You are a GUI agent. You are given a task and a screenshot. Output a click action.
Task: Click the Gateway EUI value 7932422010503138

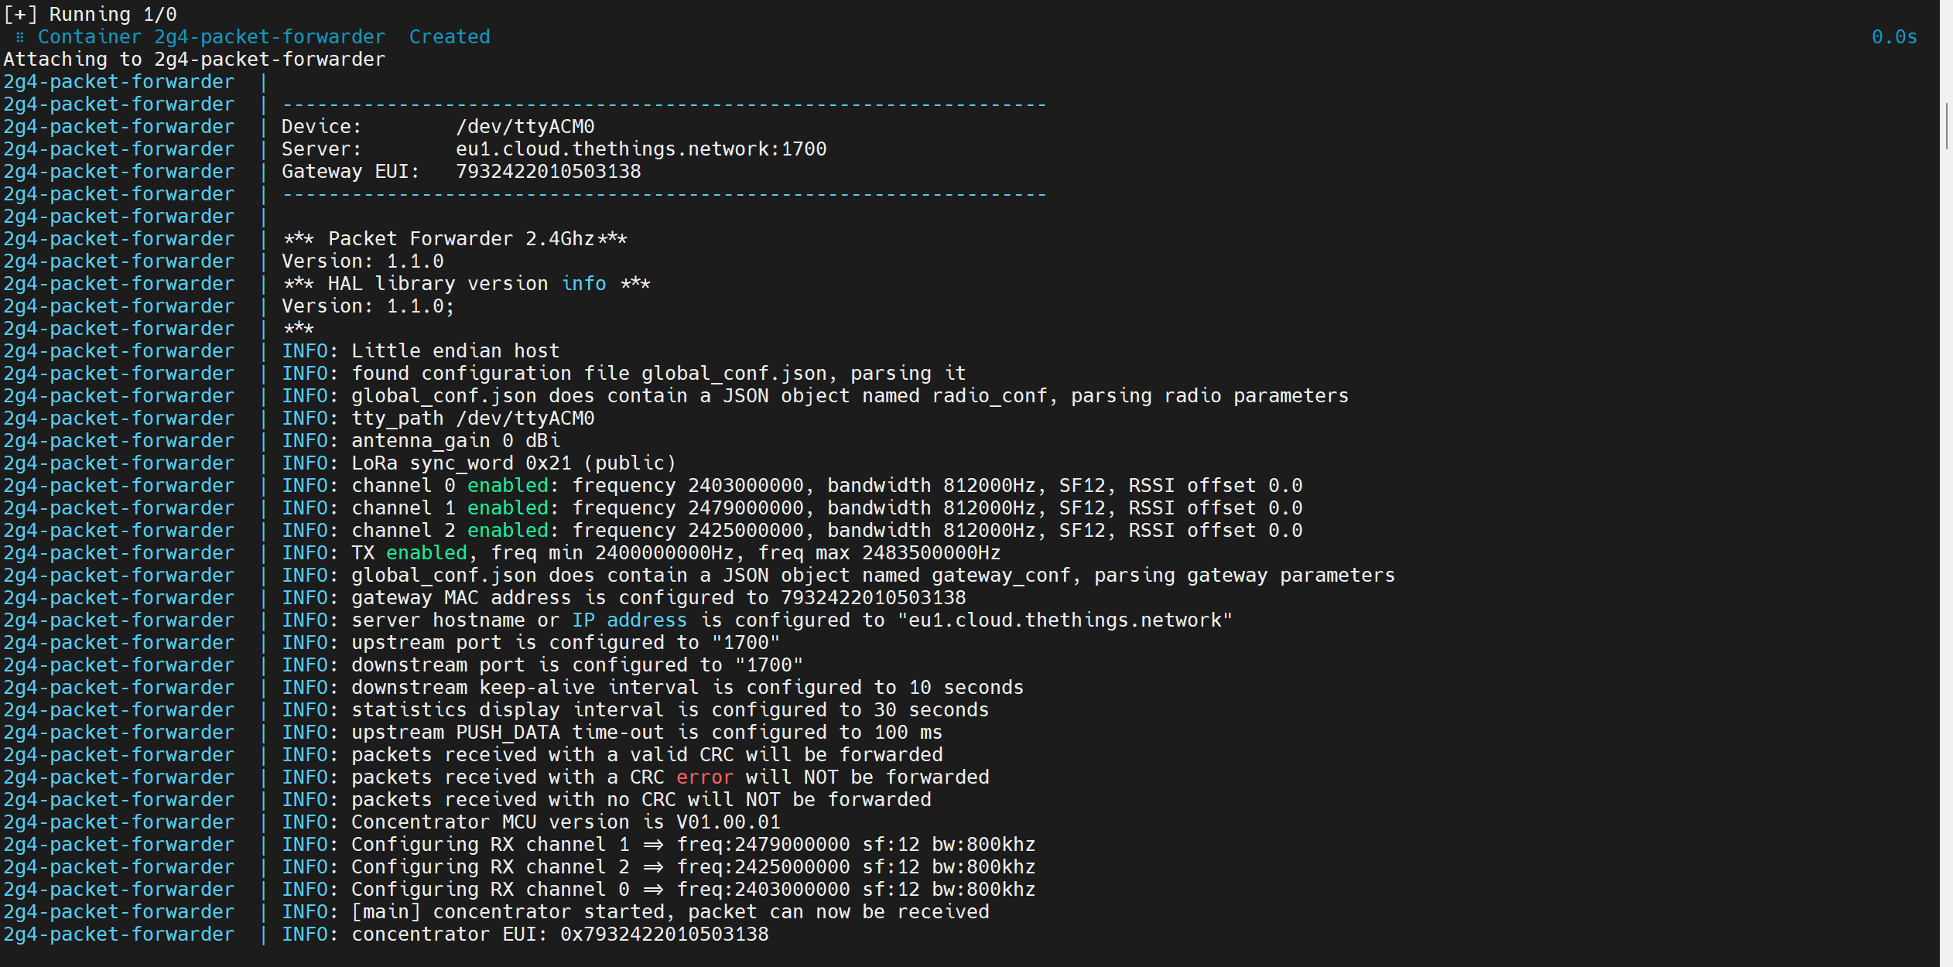tap(548, 172)
